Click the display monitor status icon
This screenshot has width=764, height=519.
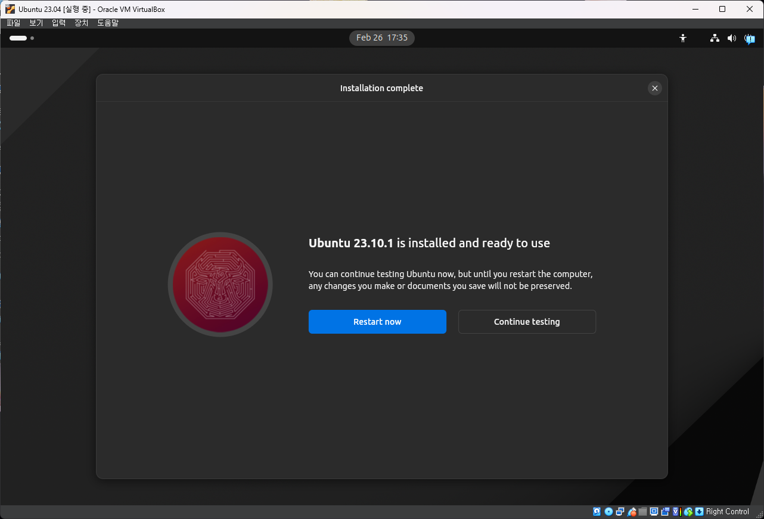point(654,512)
